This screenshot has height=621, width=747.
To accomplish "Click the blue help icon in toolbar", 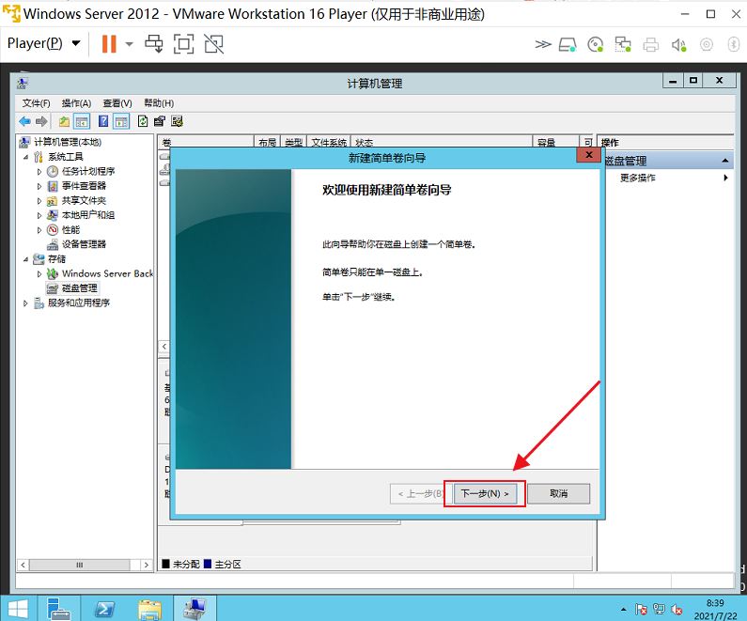I will (x=103, y=121).
